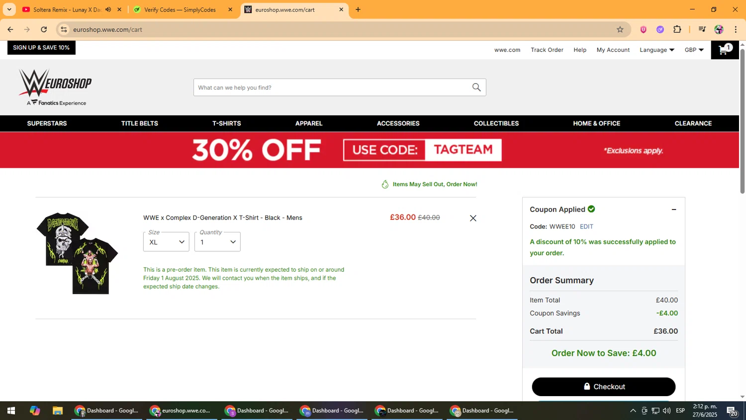Open the tab search dropdown arrow
The image size is (746, 420).
pos(9,9)
